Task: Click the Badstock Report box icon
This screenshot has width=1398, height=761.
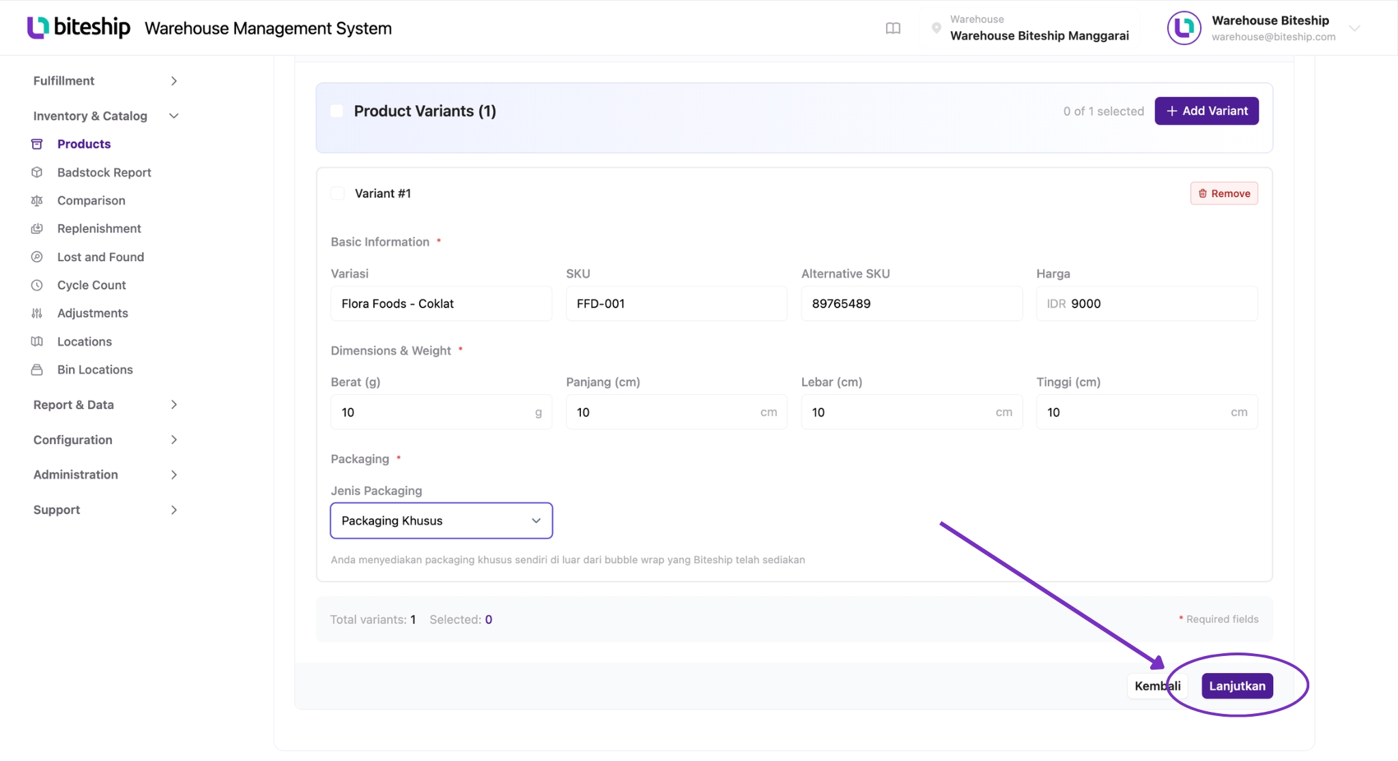Action: click(x=37, y=173)
